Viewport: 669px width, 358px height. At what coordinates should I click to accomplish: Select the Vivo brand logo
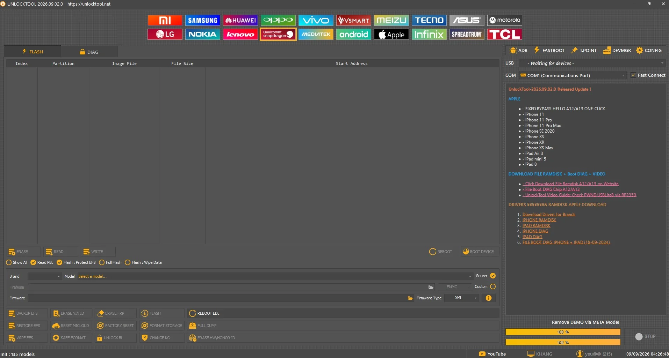pyautogui.click(x=316, y=20)
